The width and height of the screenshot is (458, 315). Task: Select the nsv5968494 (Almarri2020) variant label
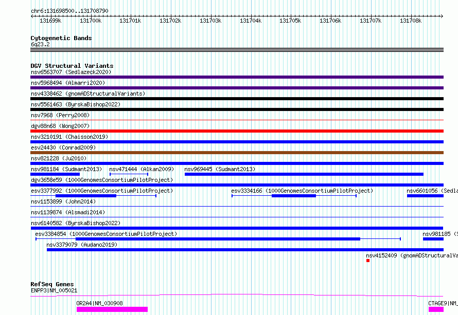[68, 83]
